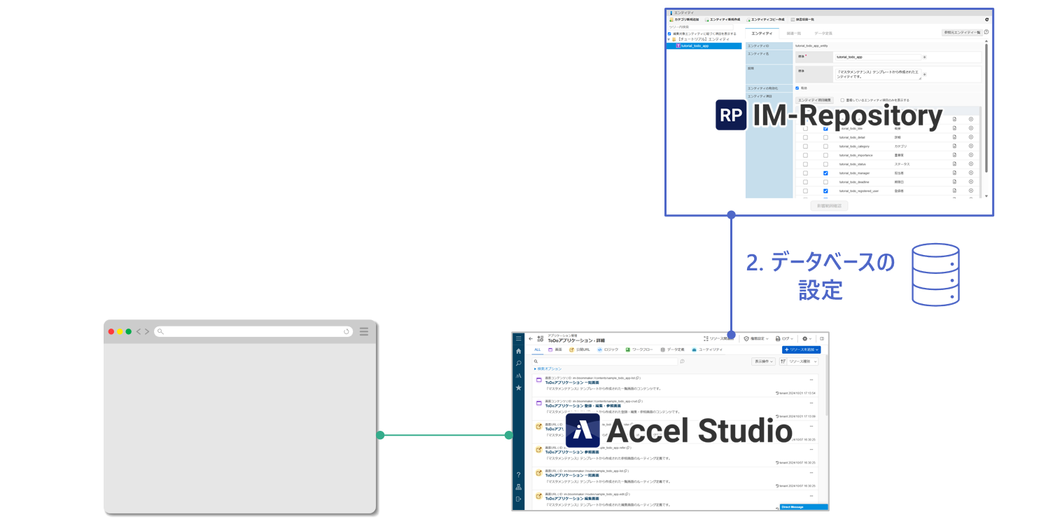This screenshot has height=524, width=1039.
Task: Click the browser mockup reload icon
Action: click(347, 331)
